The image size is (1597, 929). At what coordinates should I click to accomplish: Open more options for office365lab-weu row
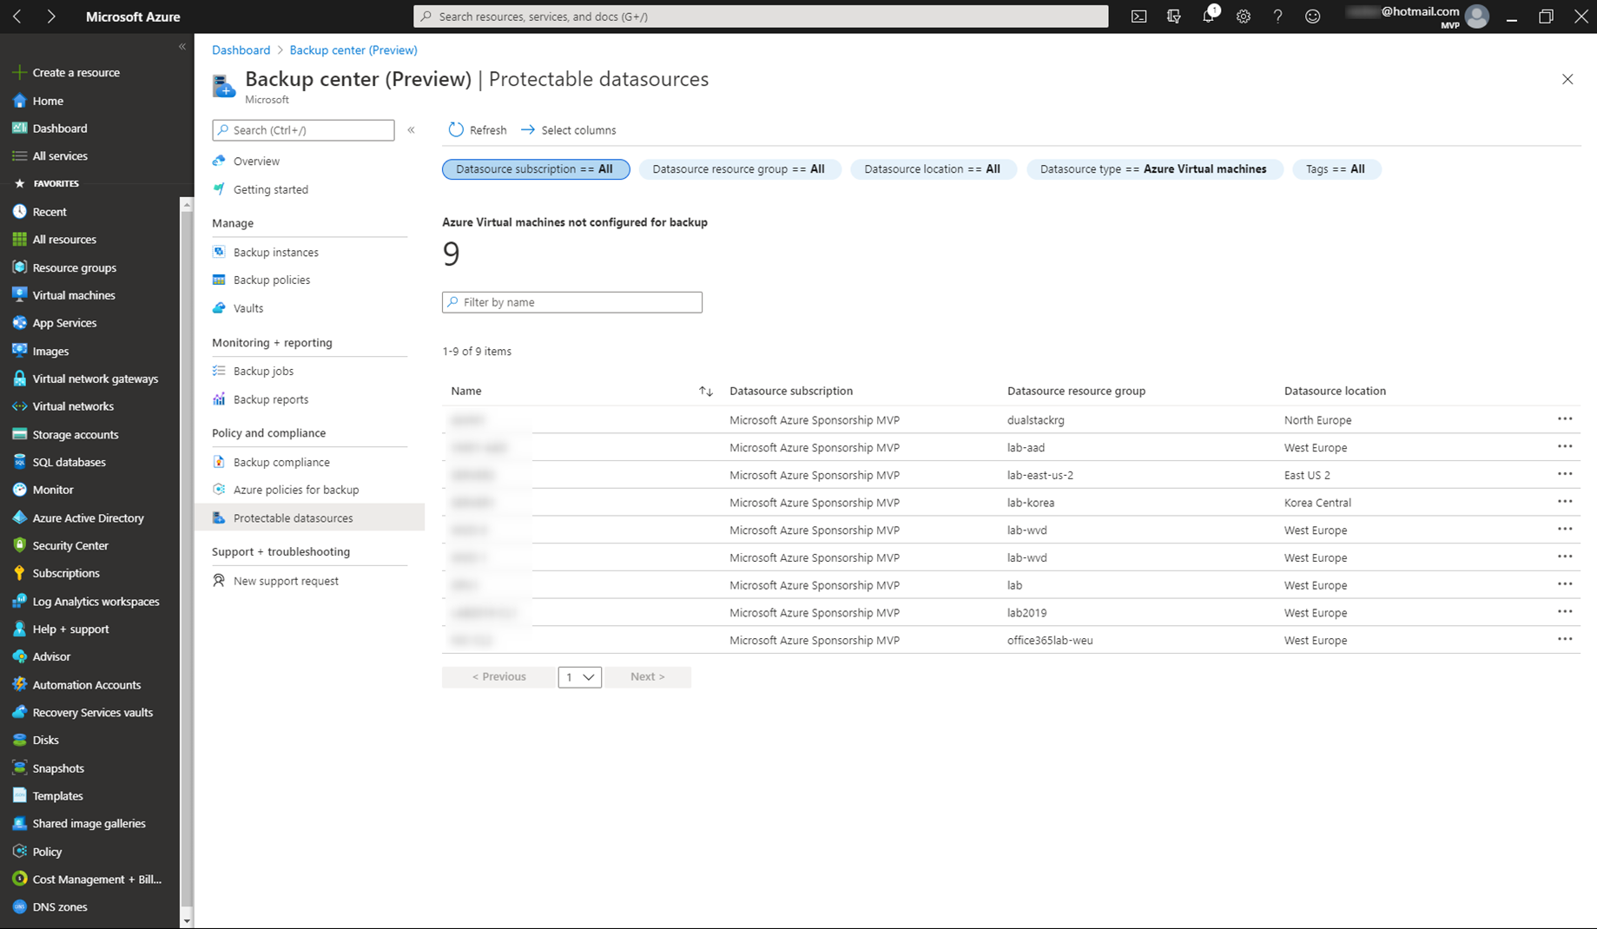[x=1565, y=640]
